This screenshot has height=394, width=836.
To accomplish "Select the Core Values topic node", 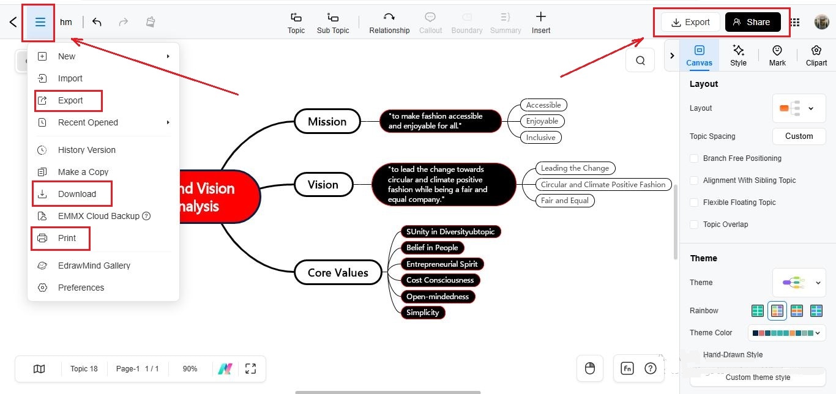I will tap(338, 272).
